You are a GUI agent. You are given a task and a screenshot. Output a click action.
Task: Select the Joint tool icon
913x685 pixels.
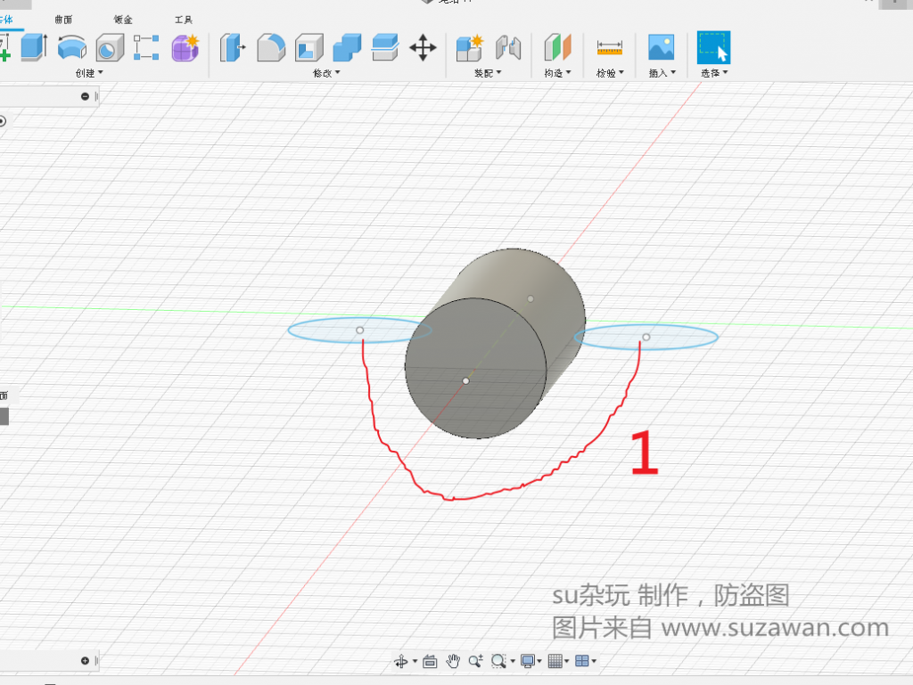pyautogui.click(x=508, y=48)
